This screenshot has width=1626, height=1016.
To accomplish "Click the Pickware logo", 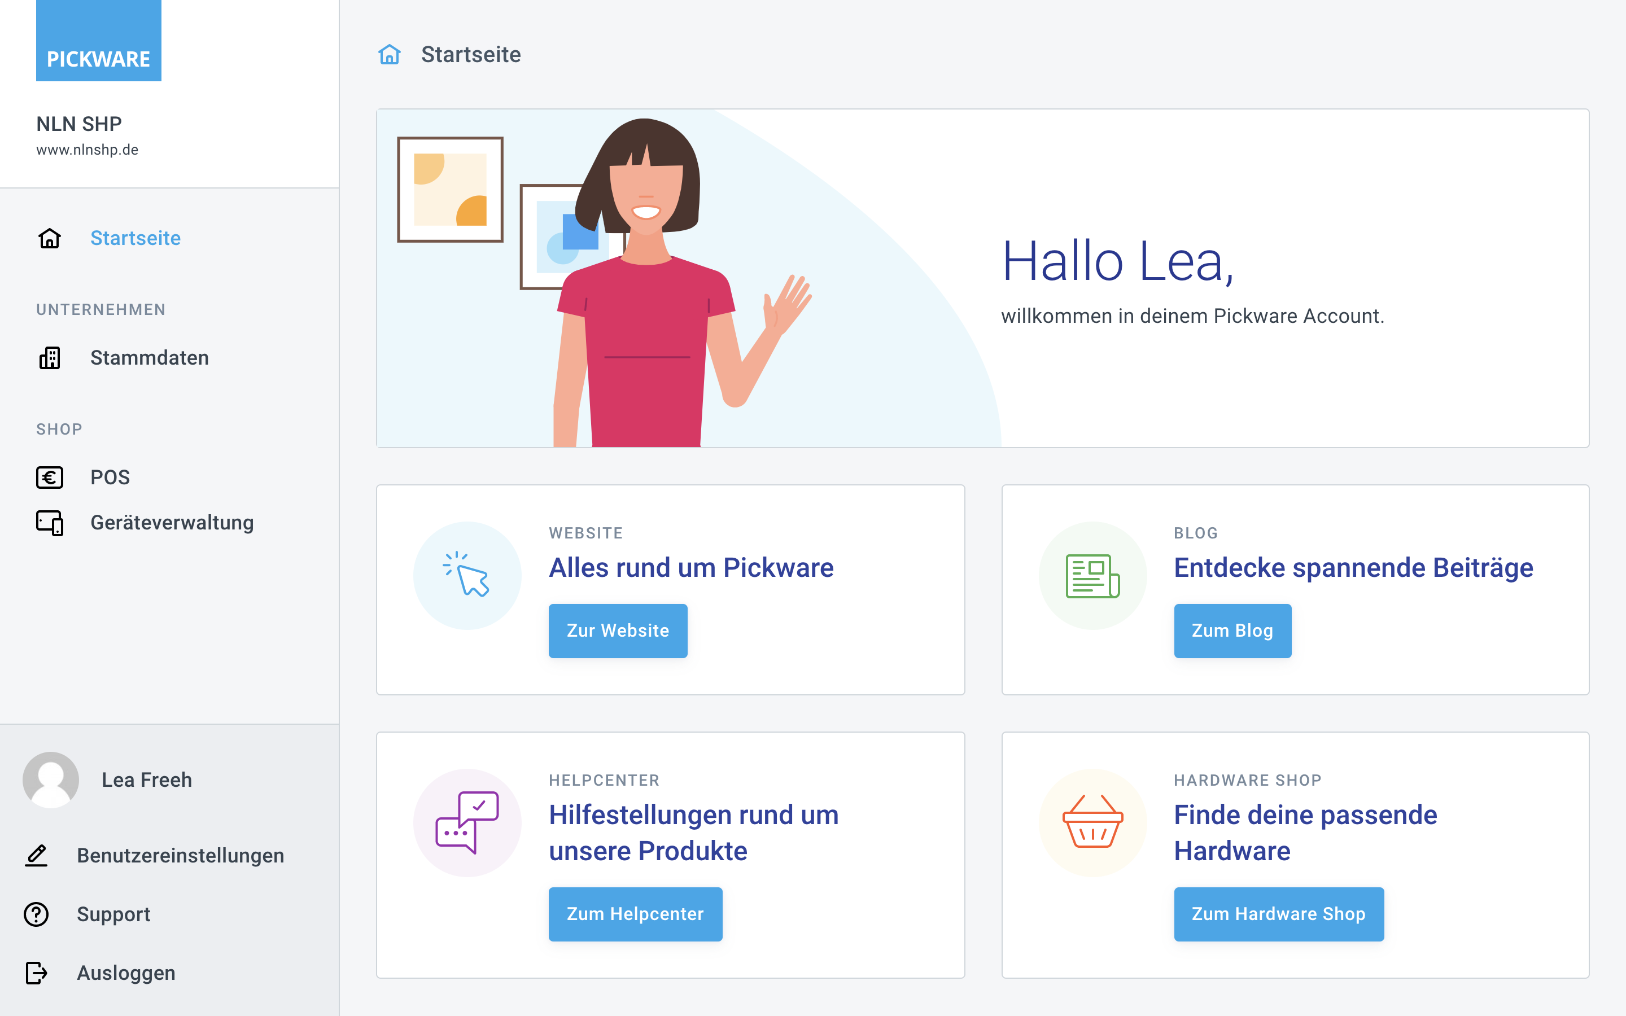I will (x=99, y=40).
